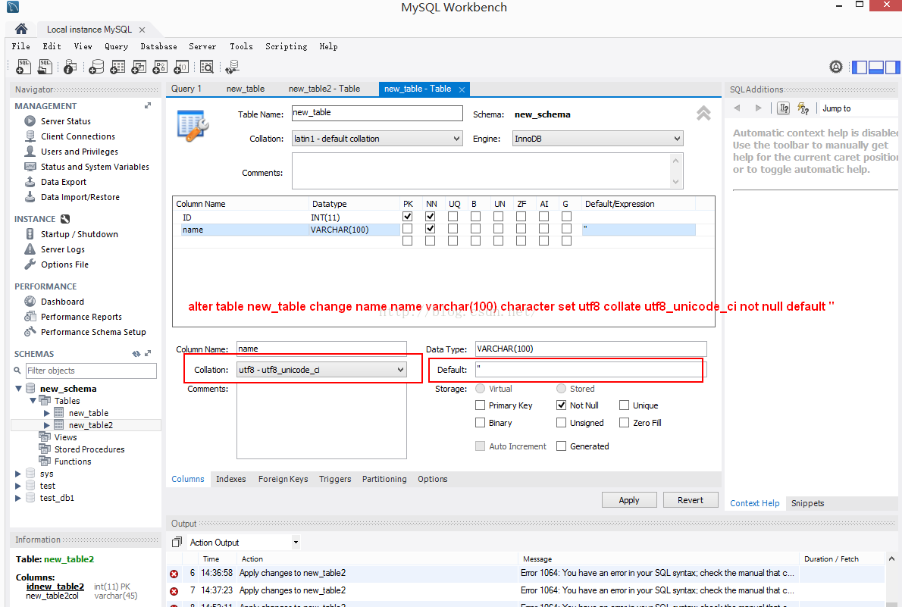Screen dimensions: 902x607
Task: Open Performance Reports
Action: click(x=81, y=317)
